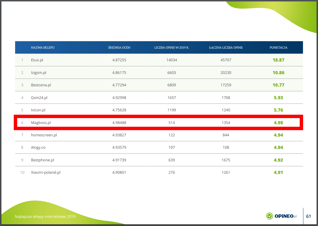Click the LICZBA OPINII W 2019 R. header
Screen dimensions: 318x226
[x=172, y=48]
